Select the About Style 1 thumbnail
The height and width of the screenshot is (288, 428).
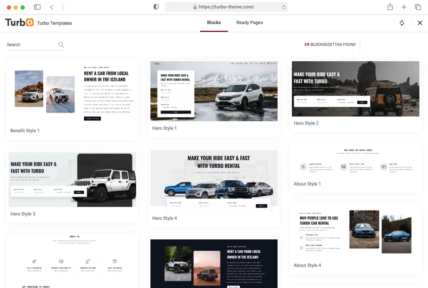pos(356,161)
